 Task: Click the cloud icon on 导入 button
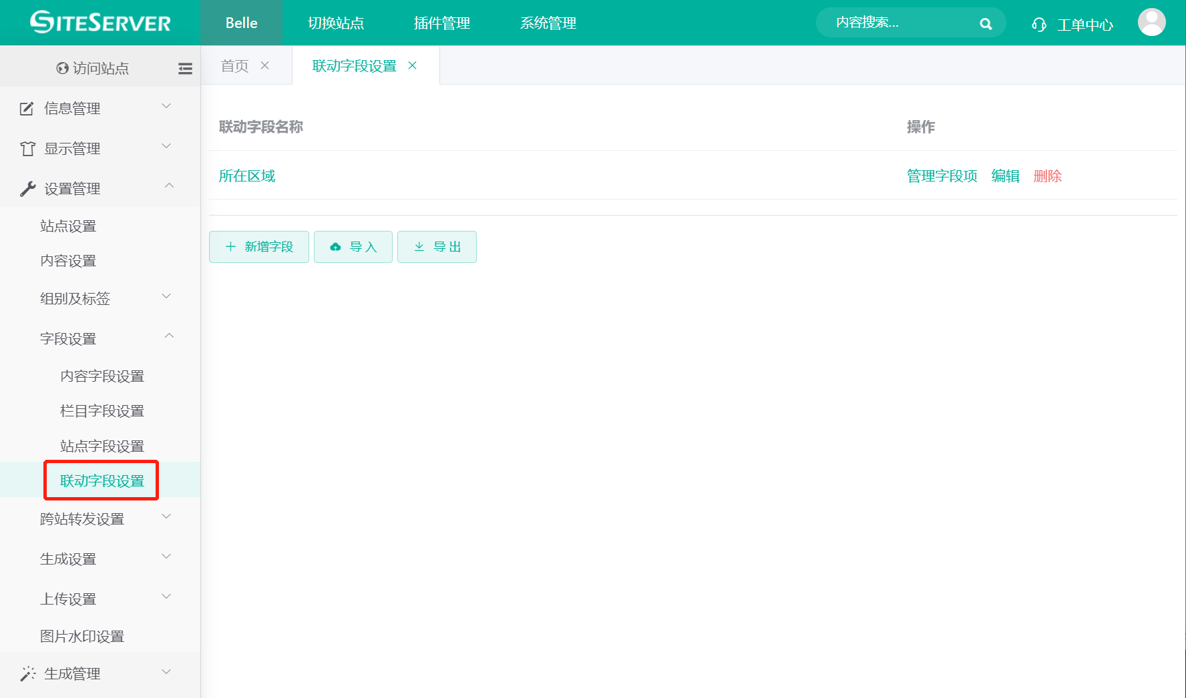[x=335, y=246]
